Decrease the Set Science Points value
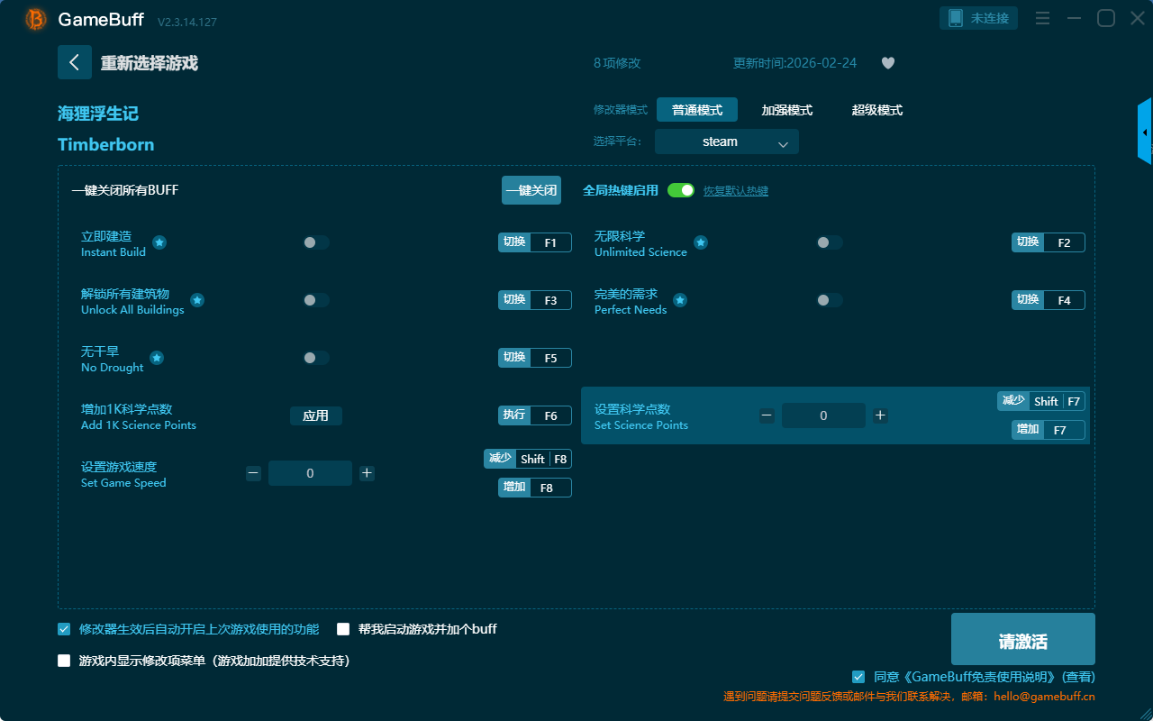This screenshot has width=1153, height=721. 767,415
